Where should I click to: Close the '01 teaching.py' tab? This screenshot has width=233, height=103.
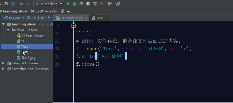[86, 18]
